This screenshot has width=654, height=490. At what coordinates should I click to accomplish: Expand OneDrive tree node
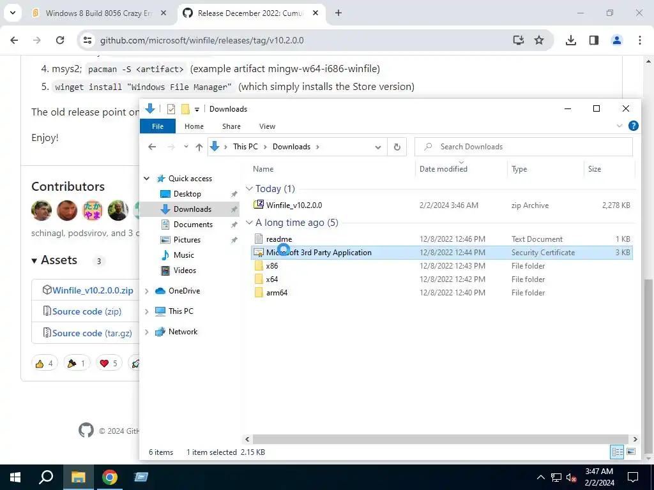coord(147,291)
